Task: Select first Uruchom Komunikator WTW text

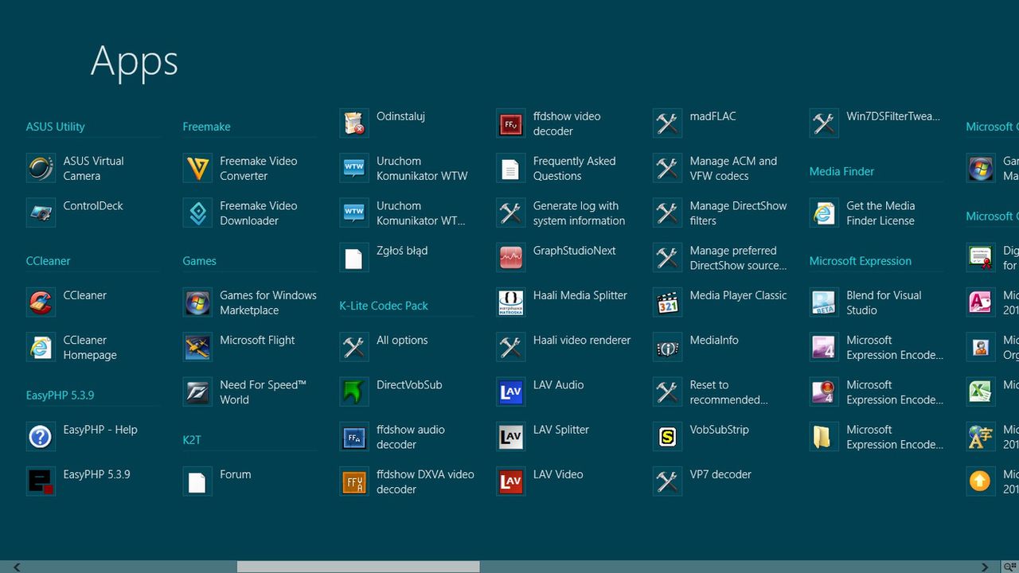Action: pos(422,169)
